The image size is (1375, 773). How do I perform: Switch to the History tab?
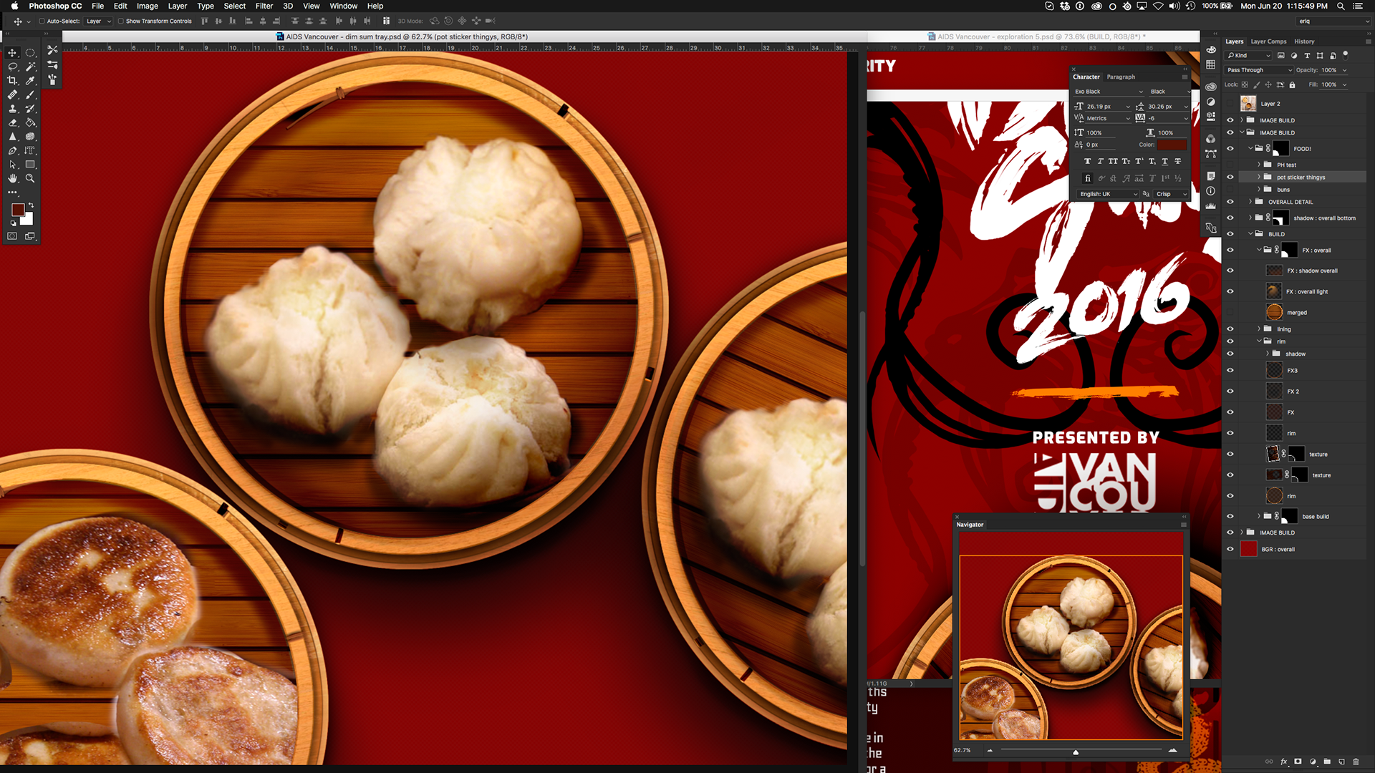[x=1304, y=42]
